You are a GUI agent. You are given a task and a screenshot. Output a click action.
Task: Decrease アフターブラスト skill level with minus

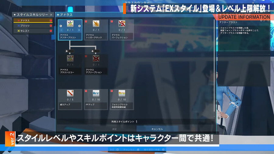point(61,30)
